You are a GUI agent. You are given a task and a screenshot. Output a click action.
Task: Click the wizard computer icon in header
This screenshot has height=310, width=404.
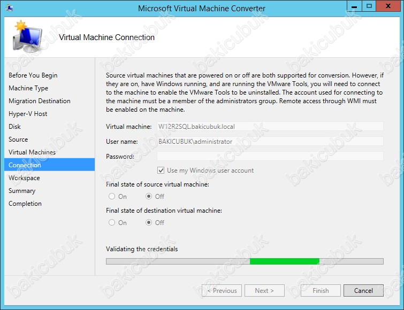27,36
